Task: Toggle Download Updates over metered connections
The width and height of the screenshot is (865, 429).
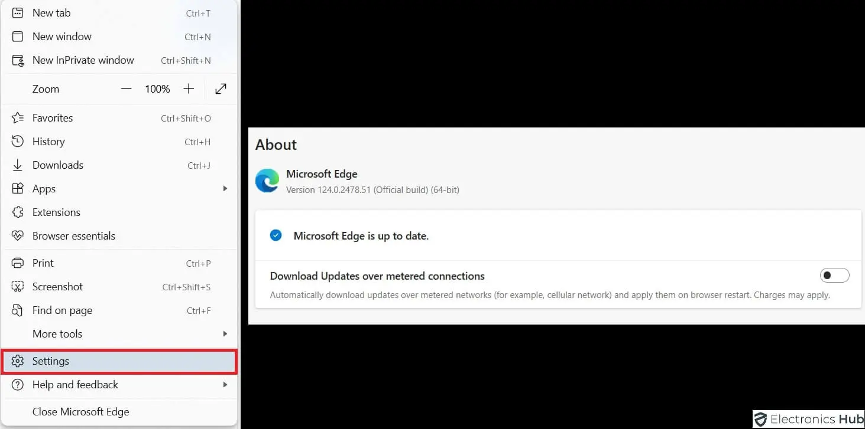Action: pos(834,276)
